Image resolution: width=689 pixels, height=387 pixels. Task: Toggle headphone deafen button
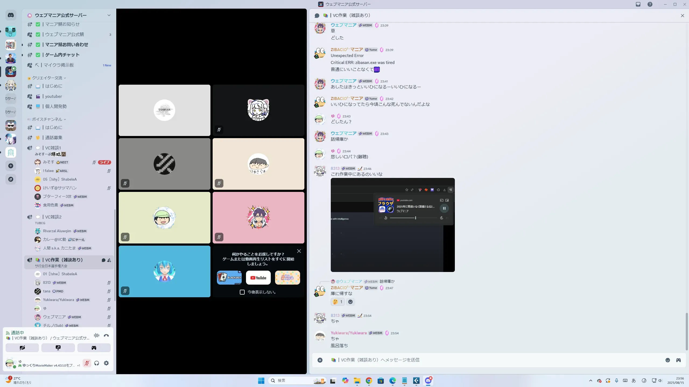[97, 363]
